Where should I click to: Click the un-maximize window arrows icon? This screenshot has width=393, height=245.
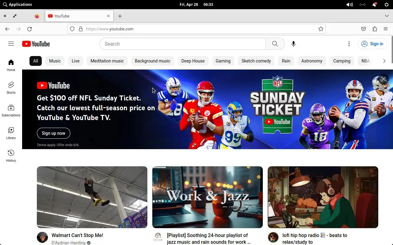point(15,16)
